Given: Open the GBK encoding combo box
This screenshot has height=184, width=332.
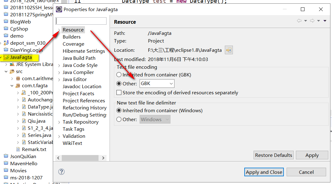Looking at the screenshot, I should [157, 84].
